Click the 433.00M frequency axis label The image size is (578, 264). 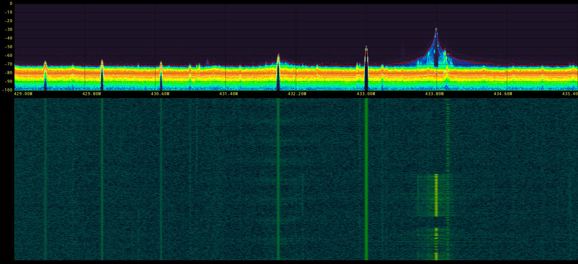click(x=366, y=94)
